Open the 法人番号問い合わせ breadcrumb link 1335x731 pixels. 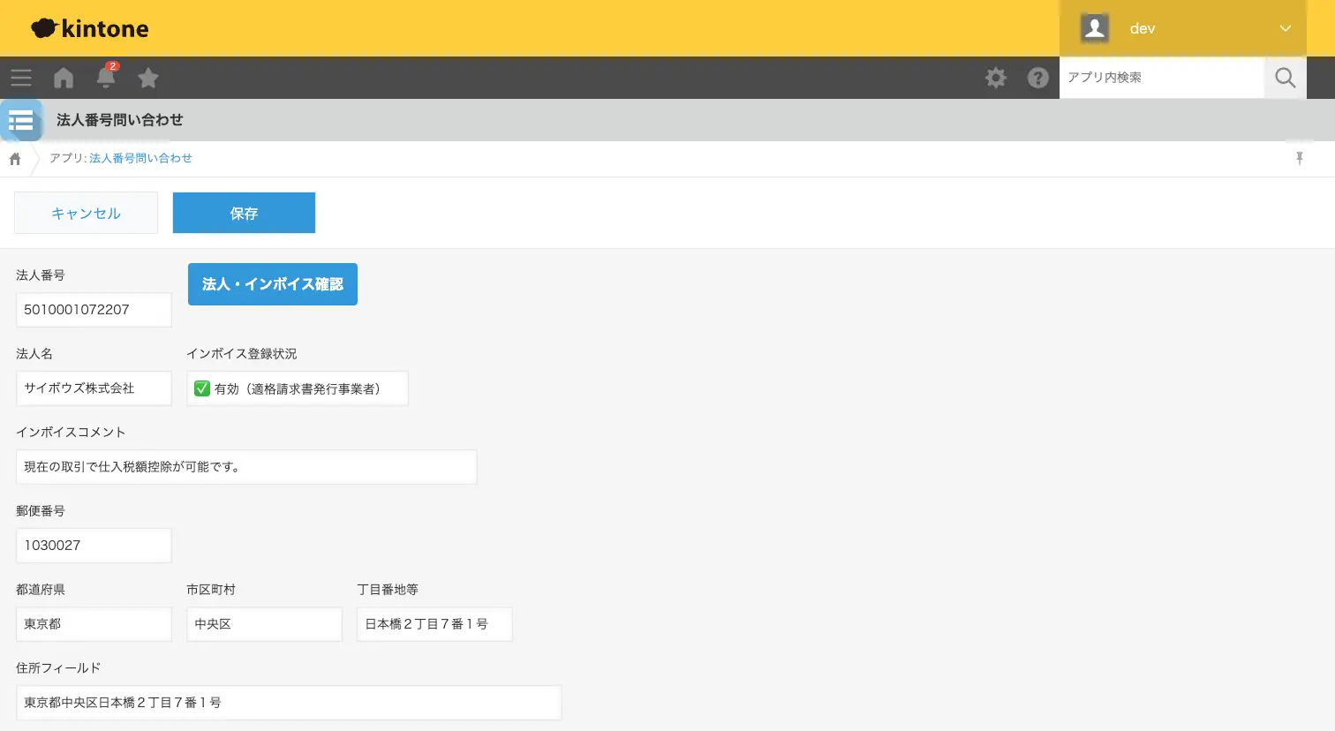tap(140, 158)
